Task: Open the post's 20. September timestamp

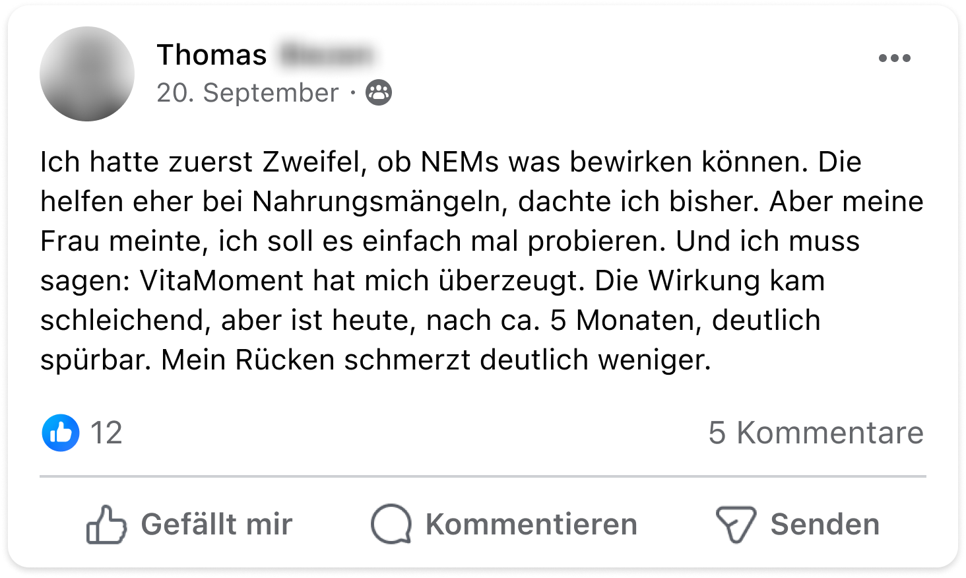Action: click(247, 93)
